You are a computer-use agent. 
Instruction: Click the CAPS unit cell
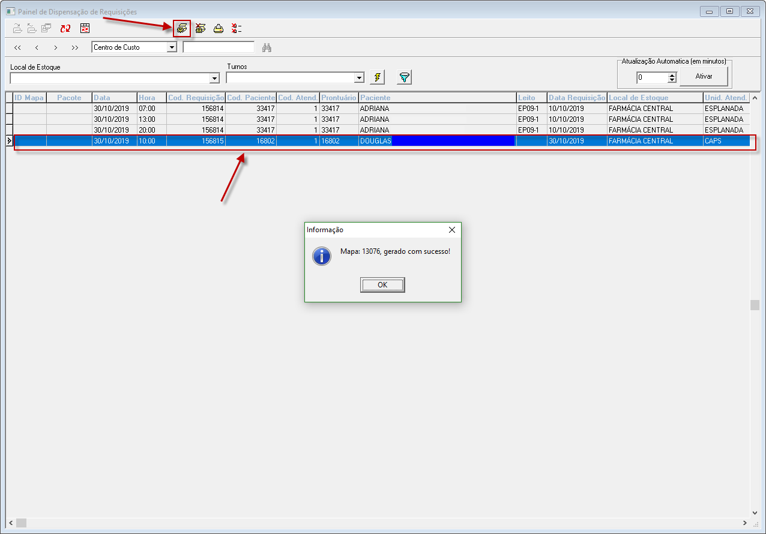(726, 141)
